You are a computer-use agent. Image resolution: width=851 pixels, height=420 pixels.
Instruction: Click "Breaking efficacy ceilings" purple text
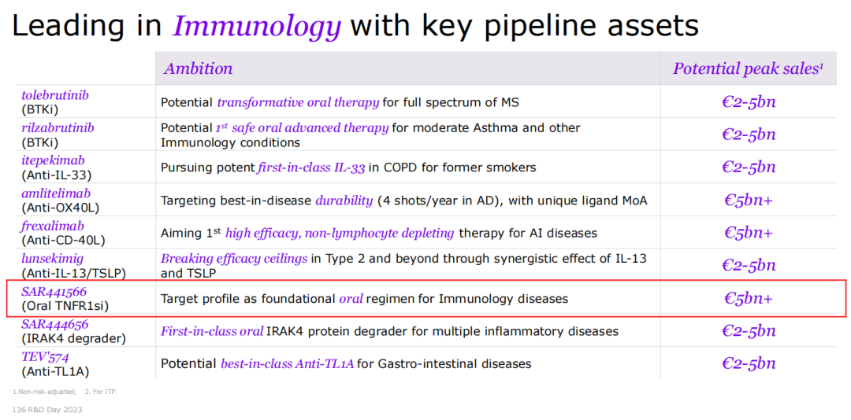click(x=234, y=259)
